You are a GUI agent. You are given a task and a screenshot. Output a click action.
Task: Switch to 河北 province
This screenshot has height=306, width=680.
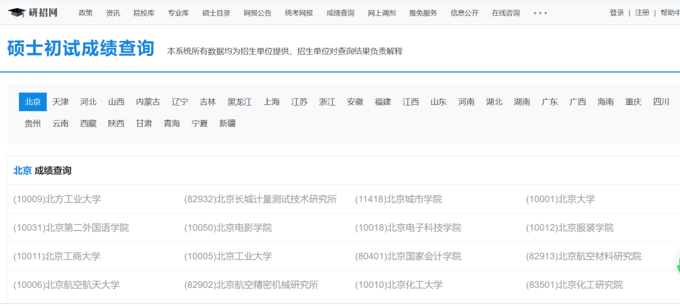[x=88, y=102]
